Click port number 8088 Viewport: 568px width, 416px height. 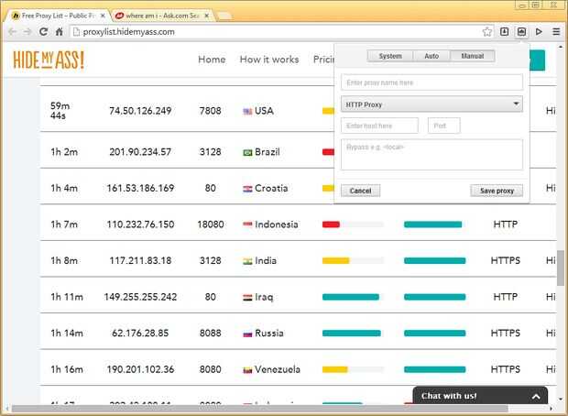pos(210,334)
